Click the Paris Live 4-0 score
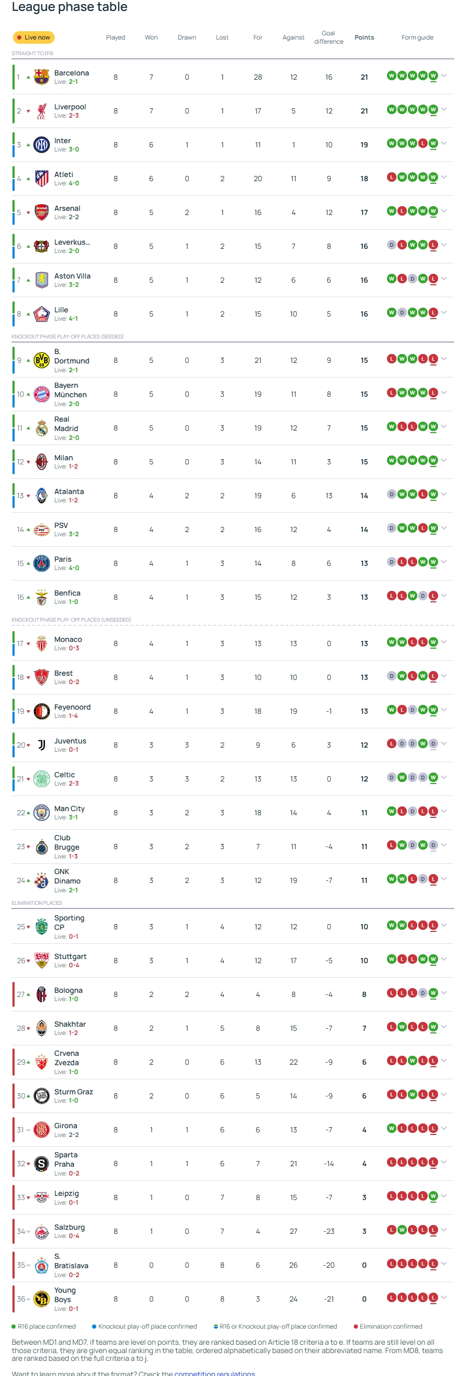Screen dimensions: 463x1376 [x=74, y=568]
